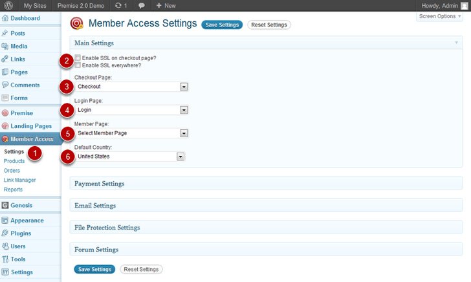Click the Premise target icon
Screen dimensions: 471x282
coord(5,113)
